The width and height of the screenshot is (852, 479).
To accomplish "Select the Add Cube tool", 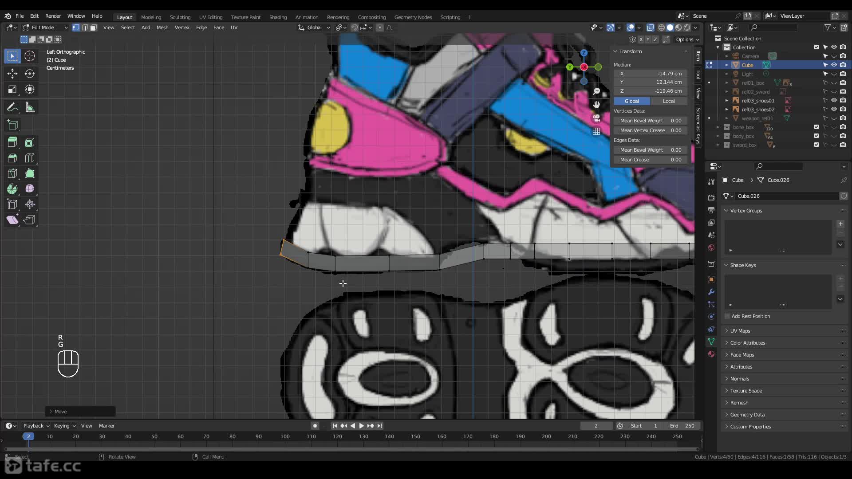I will click(12, 125).
